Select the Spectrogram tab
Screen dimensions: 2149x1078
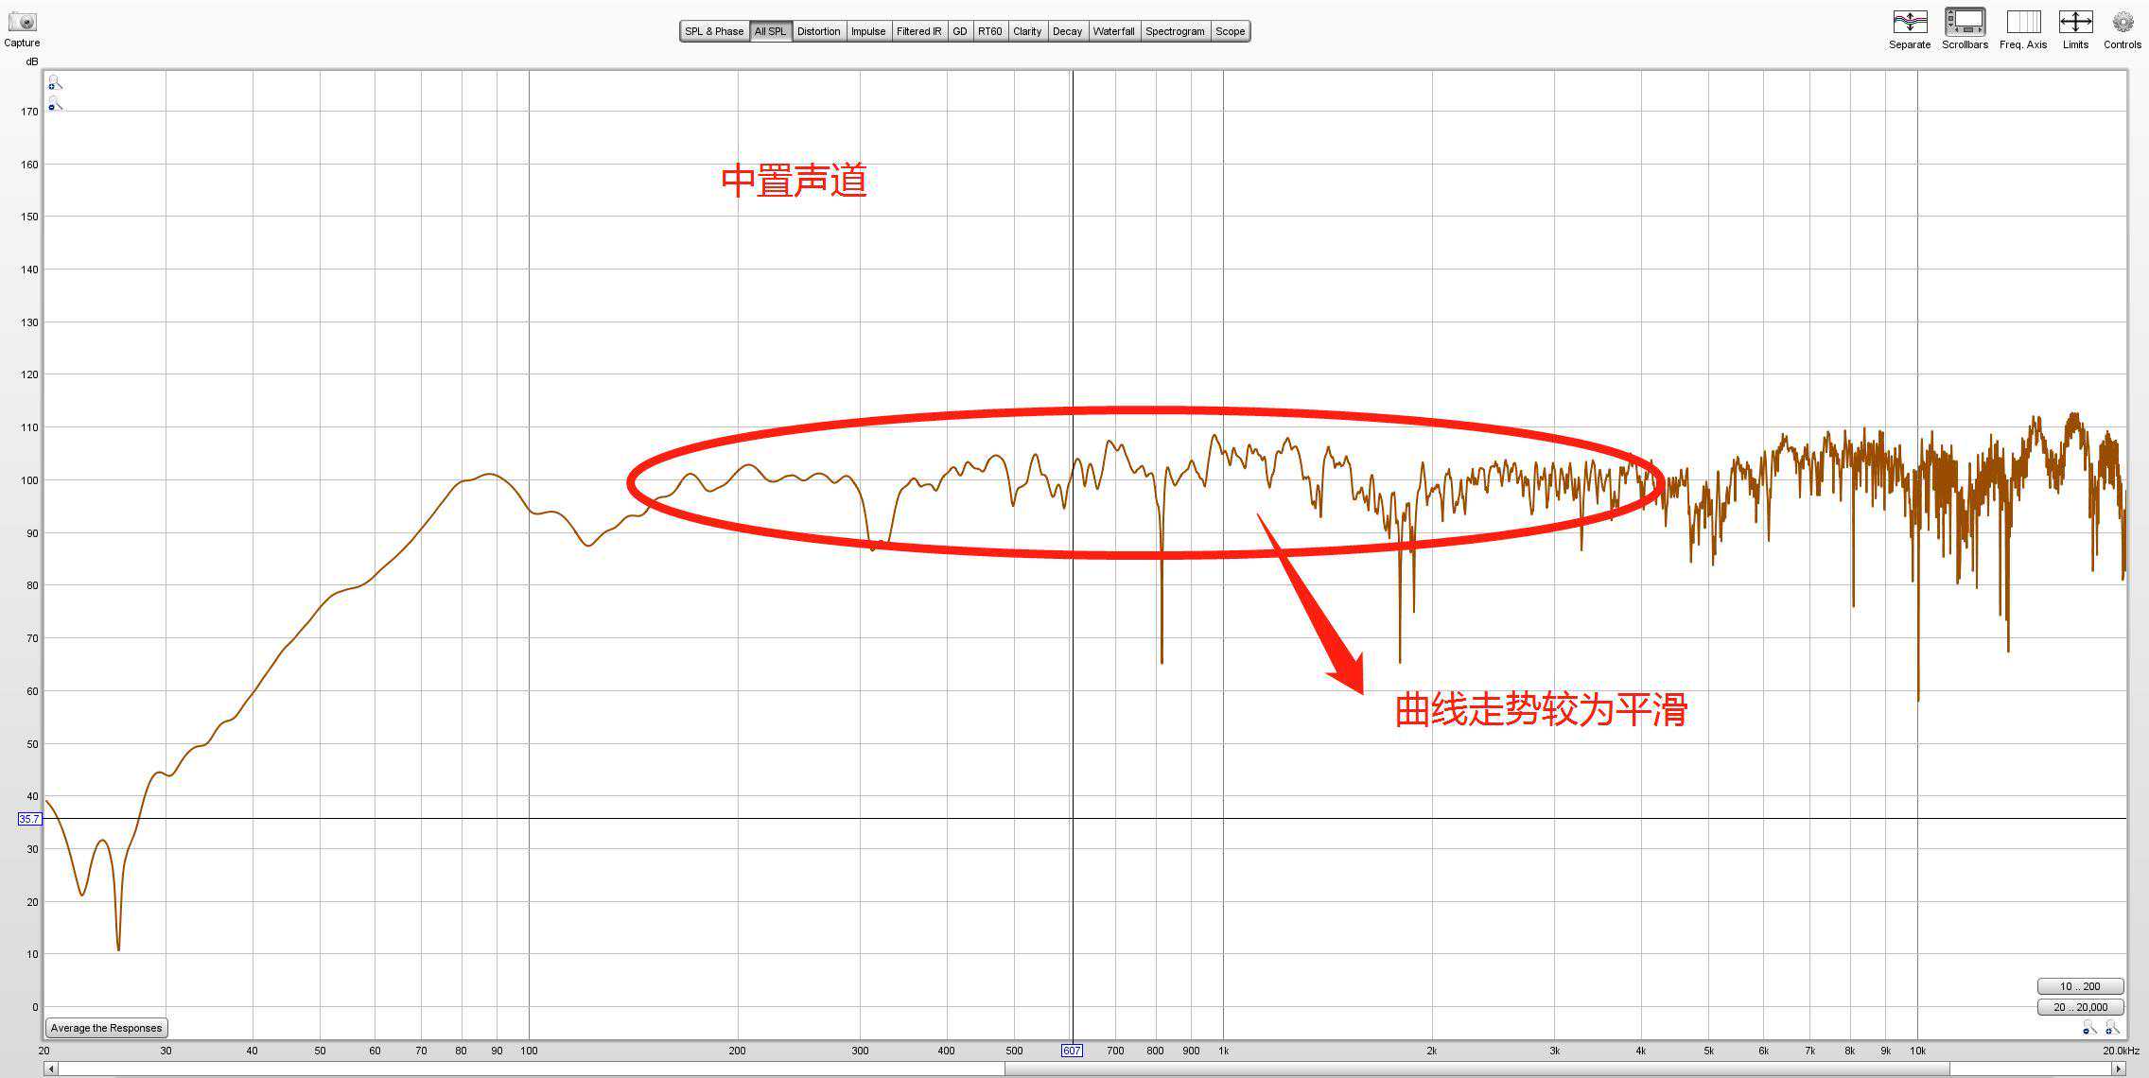point(1175,31)
